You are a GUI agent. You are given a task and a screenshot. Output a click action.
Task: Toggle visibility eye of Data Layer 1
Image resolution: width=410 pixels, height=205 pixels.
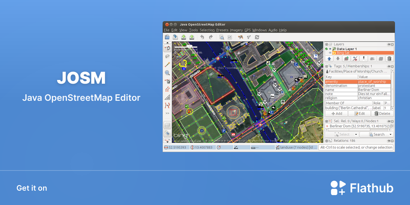tap(330, 49)
